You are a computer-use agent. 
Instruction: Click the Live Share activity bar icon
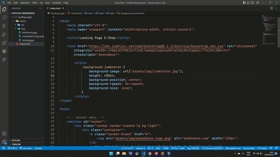pyautogui.click(x=4, y=60)
